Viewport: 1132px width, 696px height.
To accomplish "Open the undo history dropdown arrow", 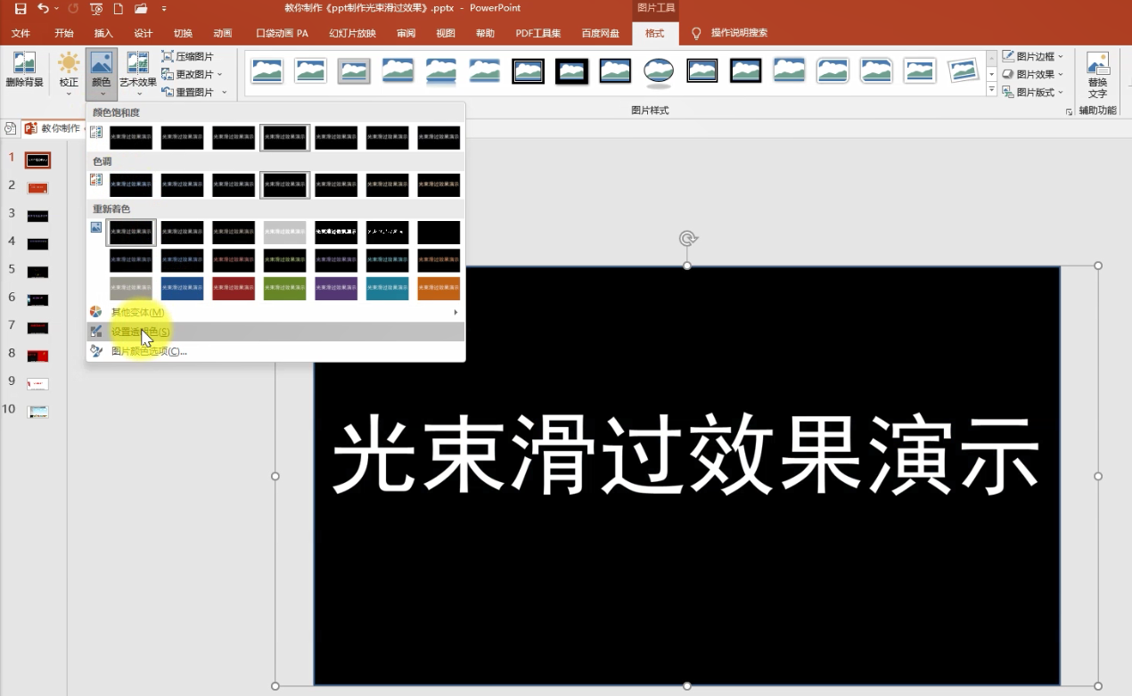I will [x=57, y=9].
